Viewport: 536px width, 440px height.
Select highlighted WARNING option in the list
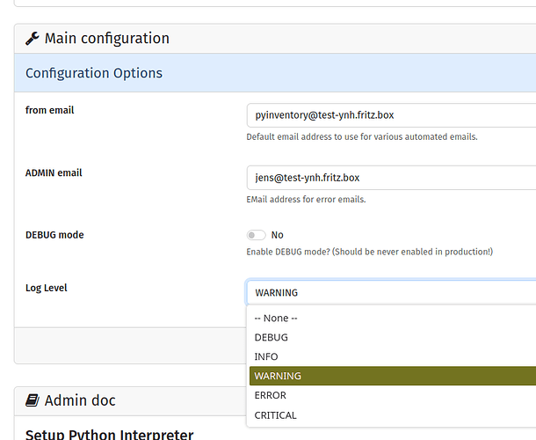[393, 376]
